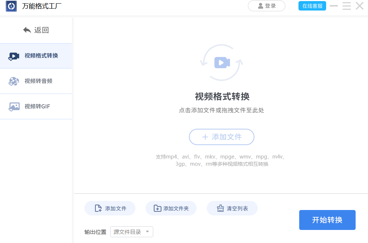
Task: Click the 清空列表 clear list button
Action: coord(232,208)
